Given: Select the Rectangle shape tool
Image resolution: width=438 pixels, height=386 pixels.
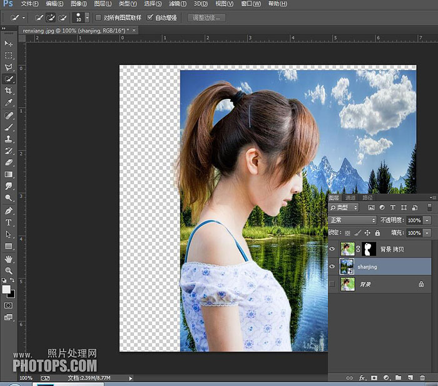Looking at the screenshot, I should click(8, 246).
